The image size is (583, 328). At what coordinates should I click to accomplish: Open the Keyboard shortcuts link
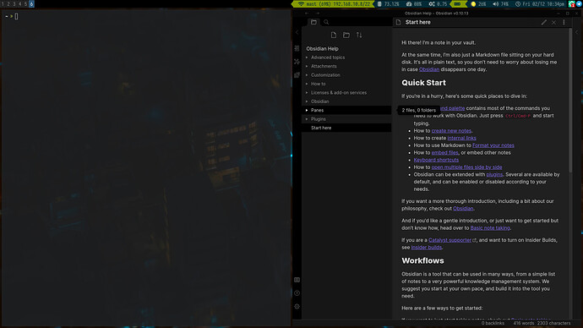click(436, 160)
